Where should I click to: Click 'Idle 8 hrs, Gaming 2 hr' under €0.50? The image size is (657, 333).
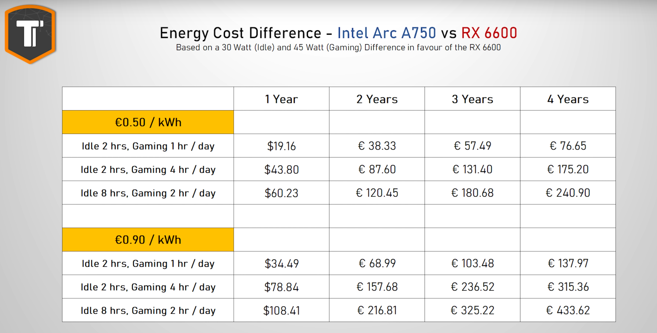148,193
